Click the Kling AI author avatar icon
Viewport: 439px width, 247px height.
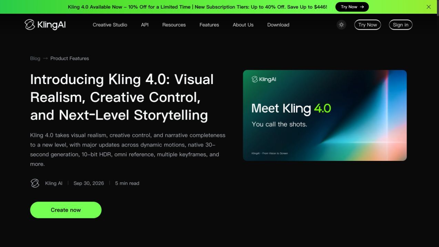coord(35,183)
